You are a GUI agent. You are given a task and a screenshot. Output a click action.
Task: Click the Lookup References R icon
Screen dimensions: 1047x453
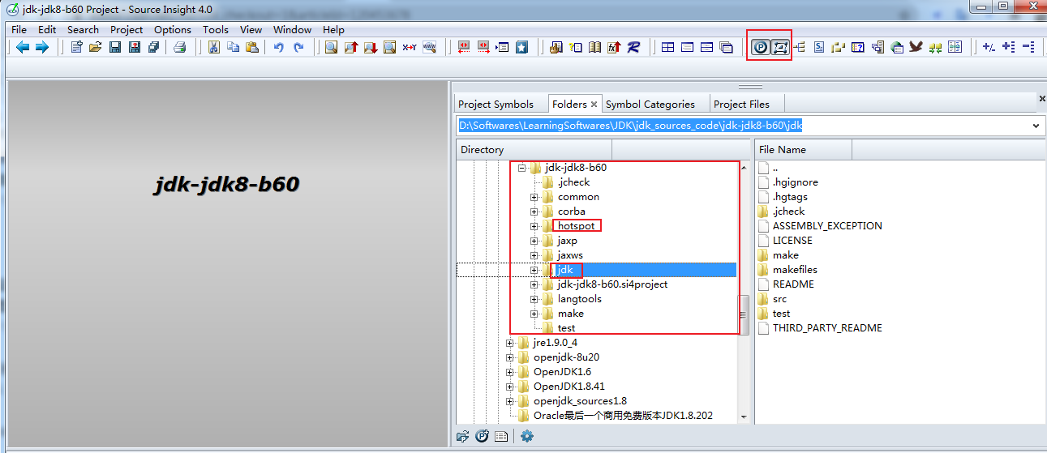coord(634,47)
